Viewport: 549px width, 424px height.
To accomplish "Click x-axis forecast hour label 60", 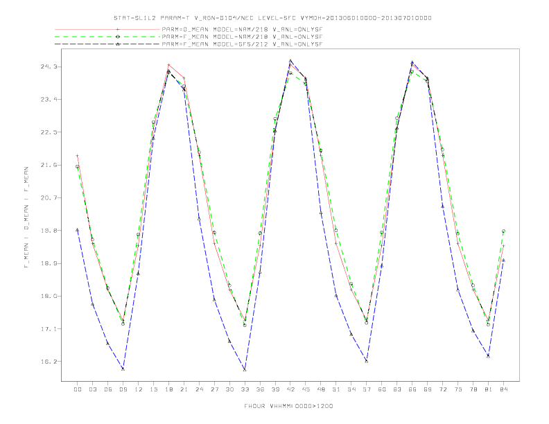I will [382, 389].
